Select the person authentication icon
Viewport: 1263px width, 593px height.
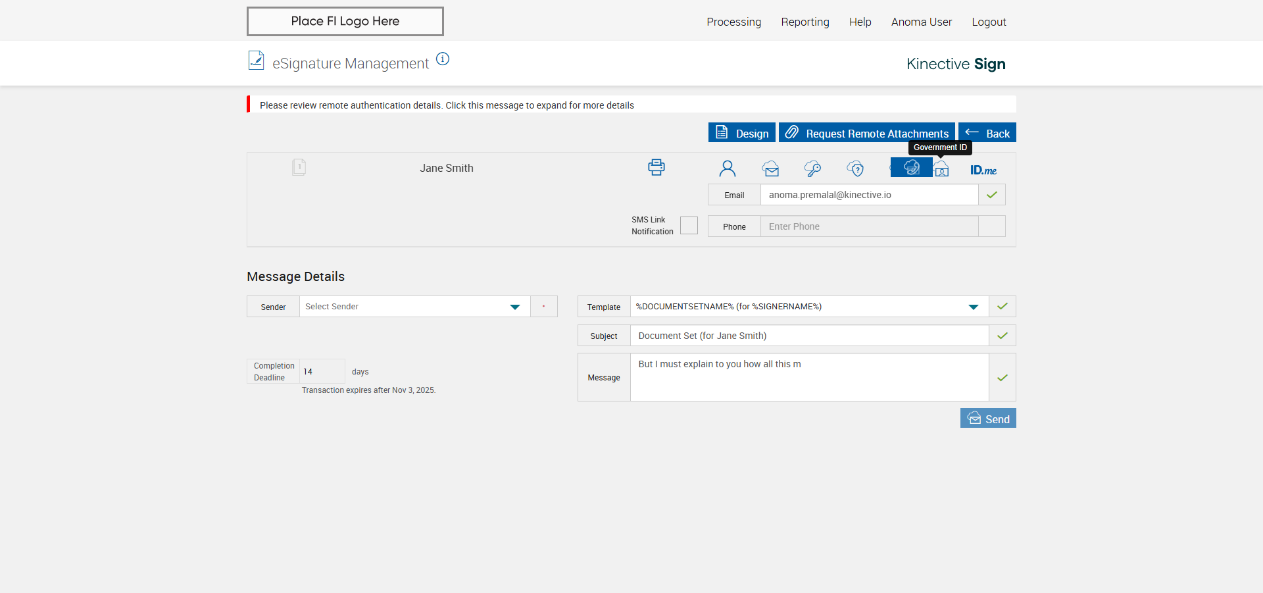pyautogui.click(x=727, y=169)
